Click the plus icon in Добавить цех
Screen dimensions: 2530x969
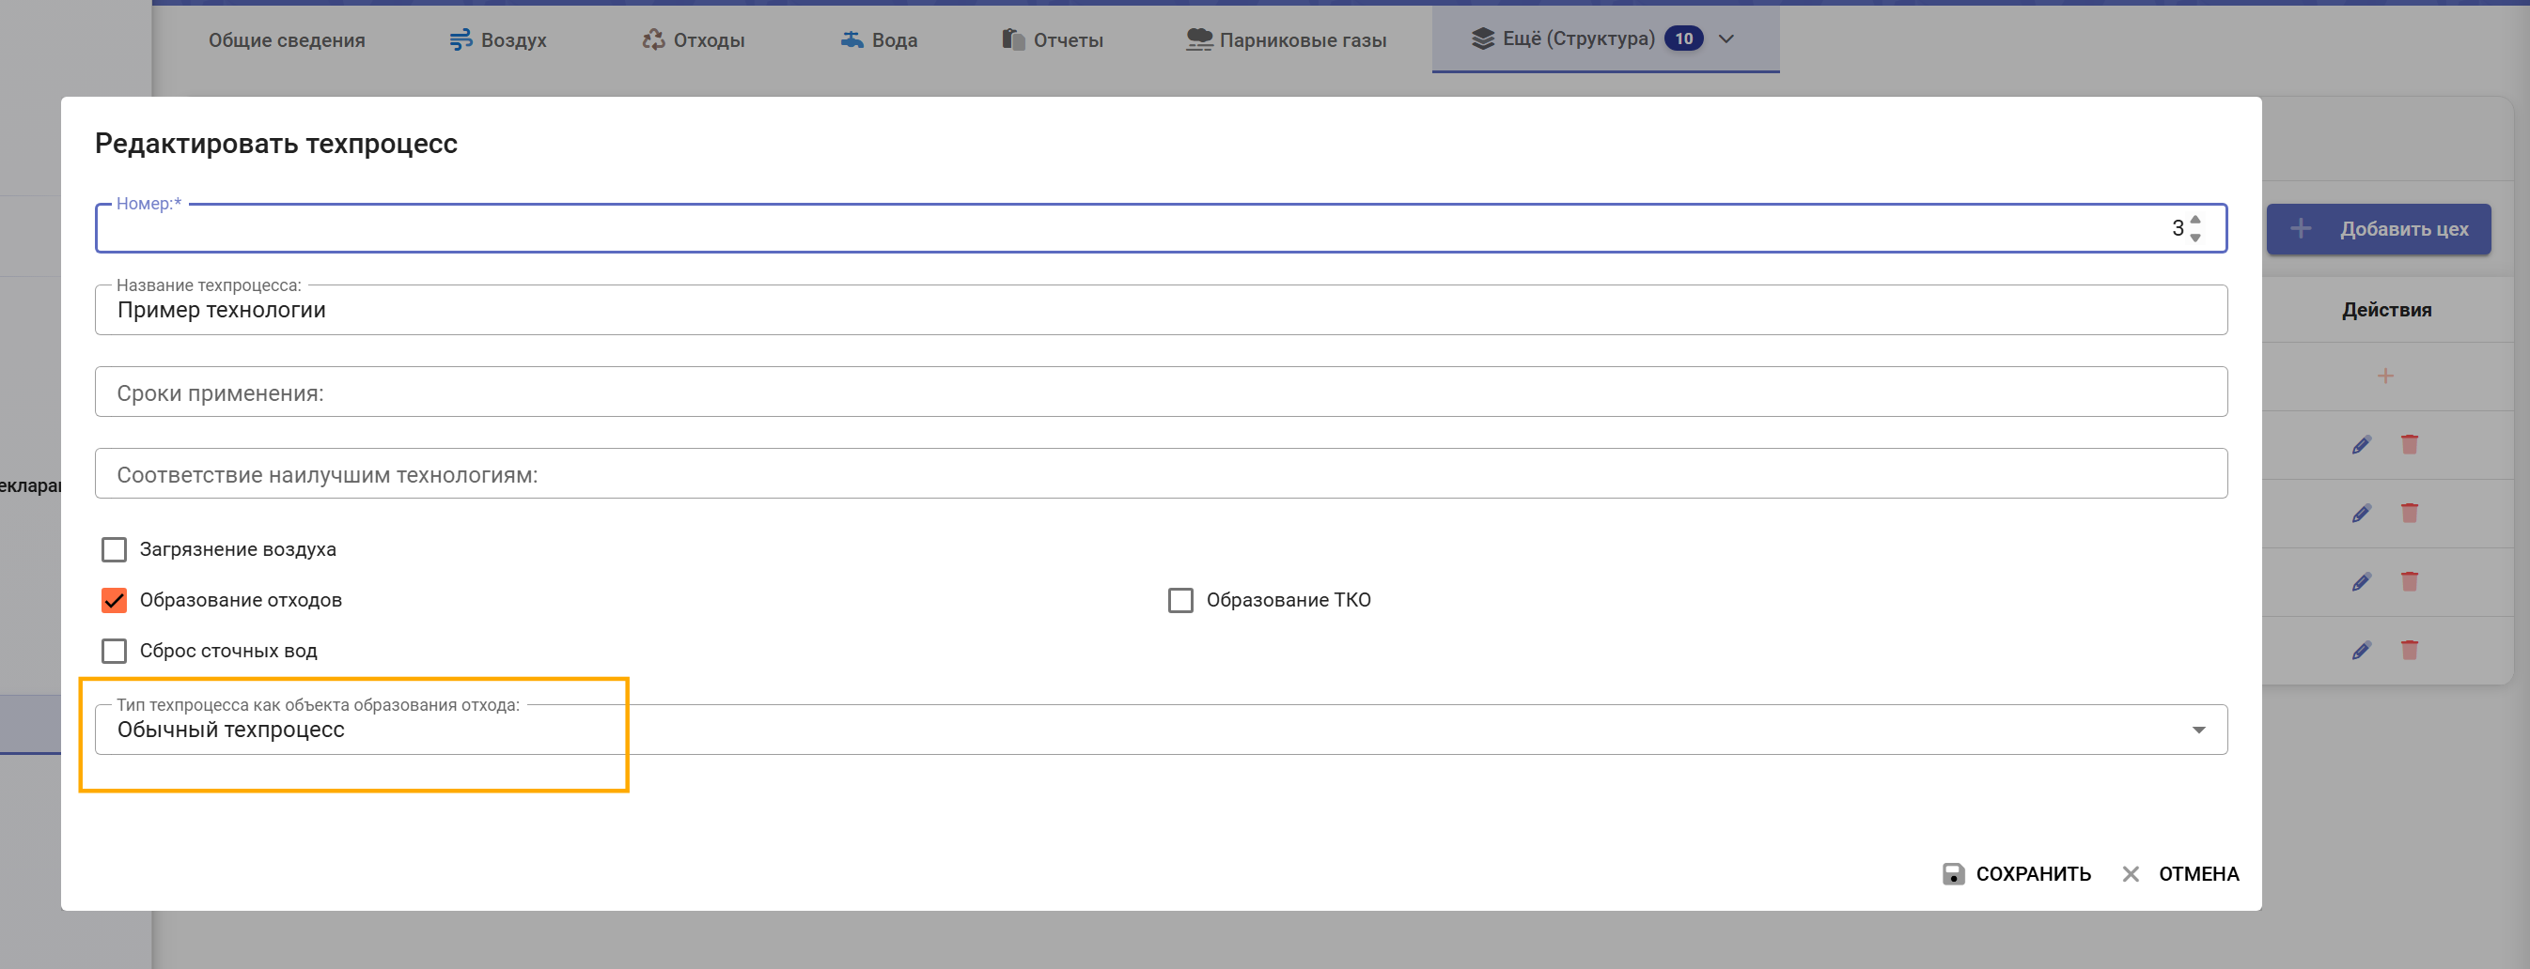tap(2300, 228)
